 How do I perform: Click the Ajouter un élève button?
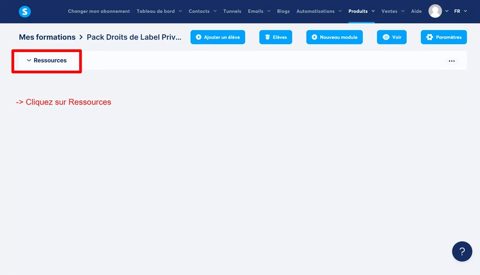click(218, 37)
